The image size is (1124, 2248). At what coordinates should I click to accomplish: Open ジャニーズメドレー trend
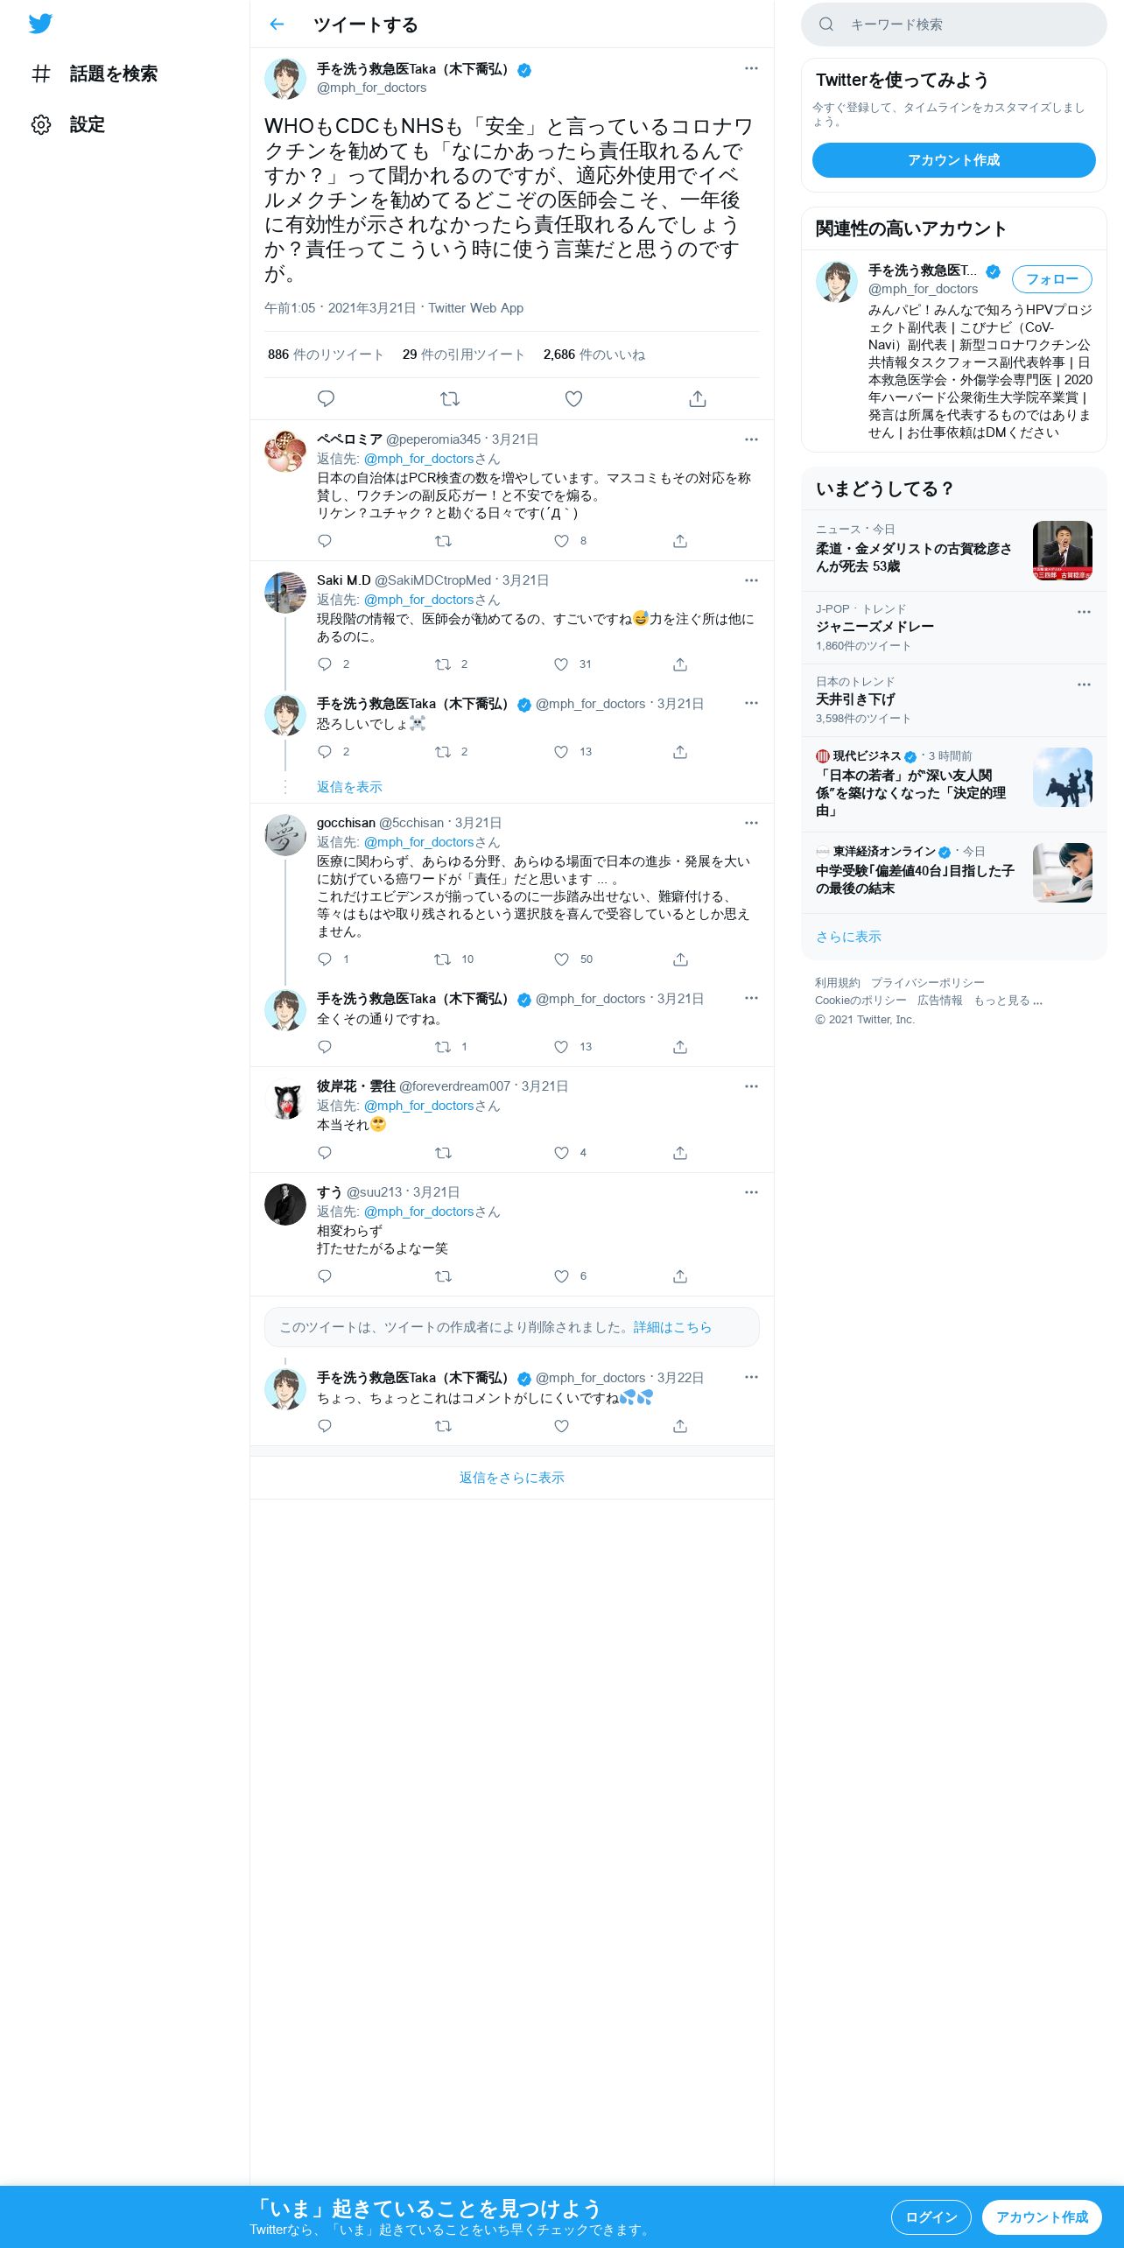[954, 628]
